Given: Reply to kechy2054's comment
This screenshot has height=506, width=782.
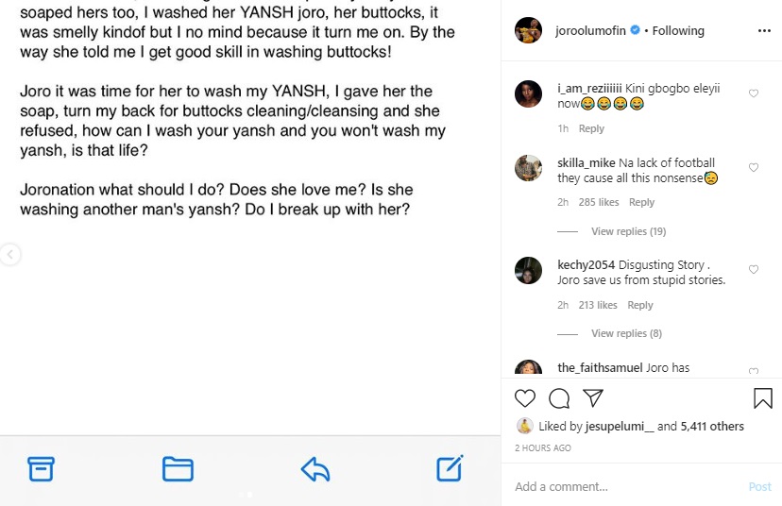Looking at the screenshot, I should [x=640, y=305].
